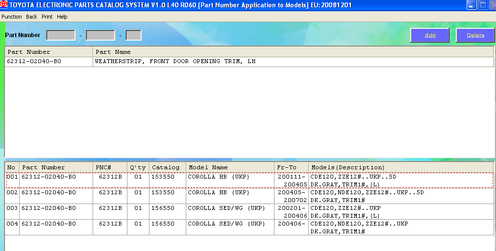
Task: Click the upper Part Name column header
Action: click(x=293, y=52)
